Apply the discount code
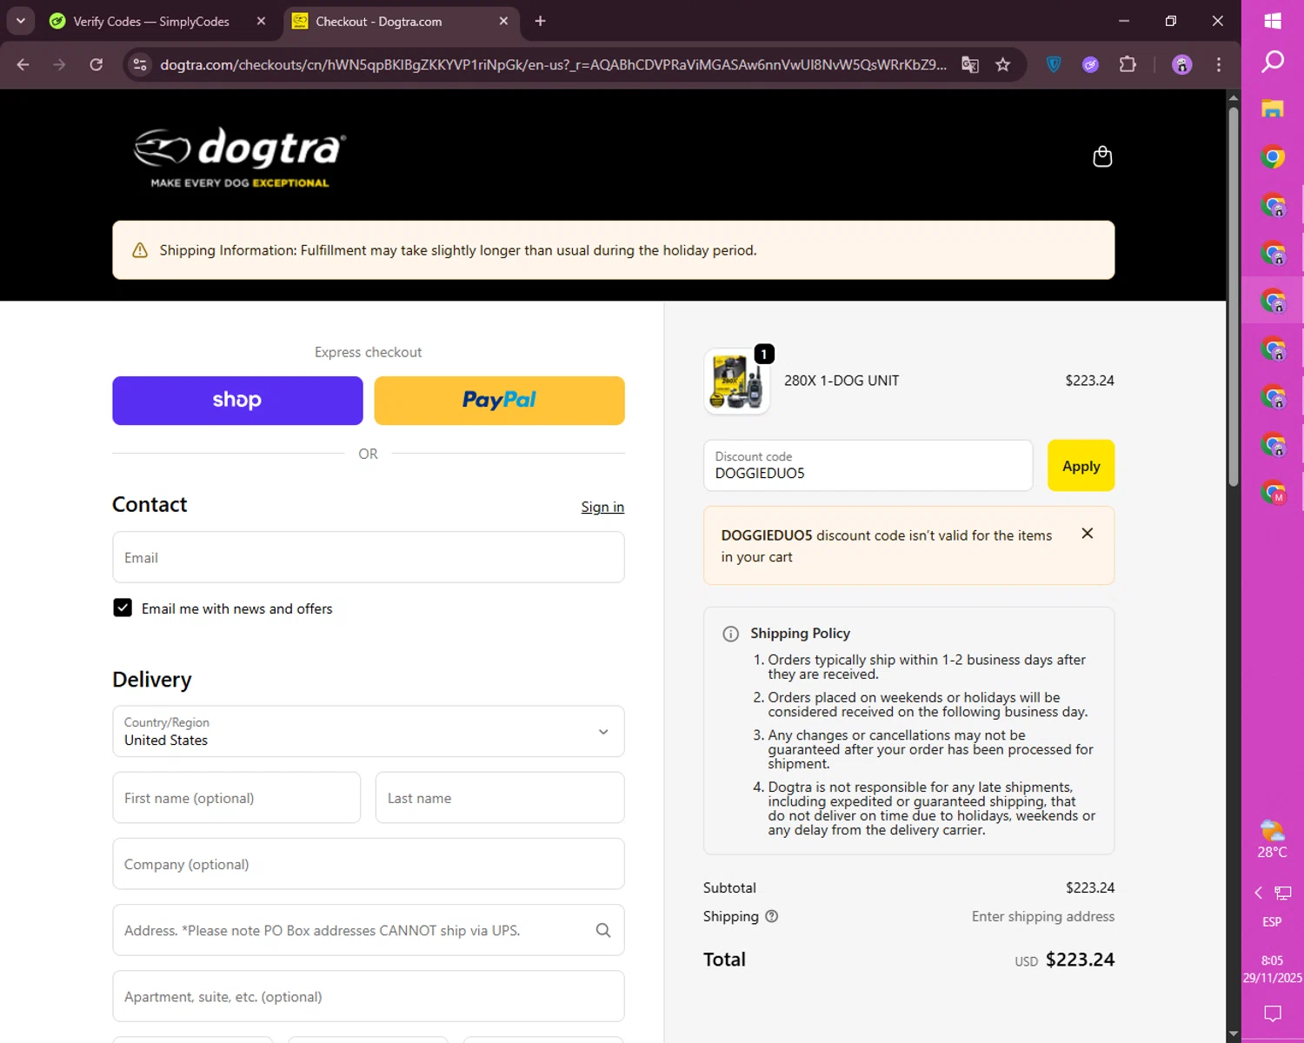1304x1043 pixels. [x=1081, y=466]
